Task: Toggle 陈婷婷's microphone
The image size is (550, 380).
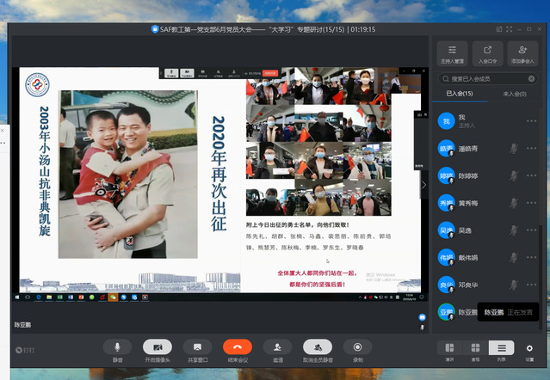Action: coord(514,176)
